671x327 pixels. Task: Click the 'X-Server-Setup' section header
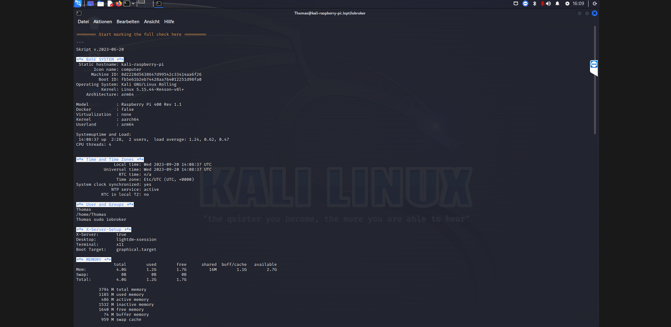tap(104, 230)
